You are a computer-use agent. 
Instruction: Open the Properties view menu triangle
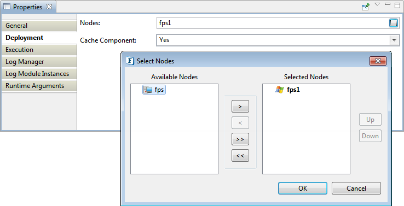coord(377,4)
